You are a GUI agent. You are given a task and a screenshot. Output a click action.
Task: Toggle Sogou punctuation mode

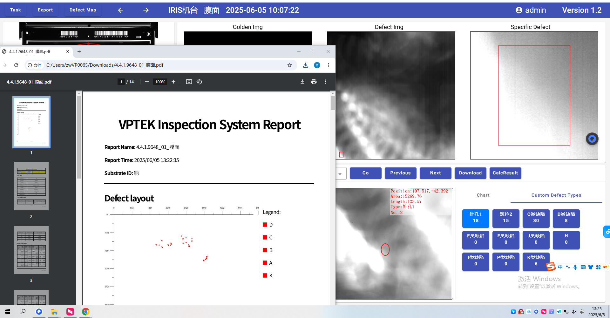pyautogui.click(x=568, y=267)
